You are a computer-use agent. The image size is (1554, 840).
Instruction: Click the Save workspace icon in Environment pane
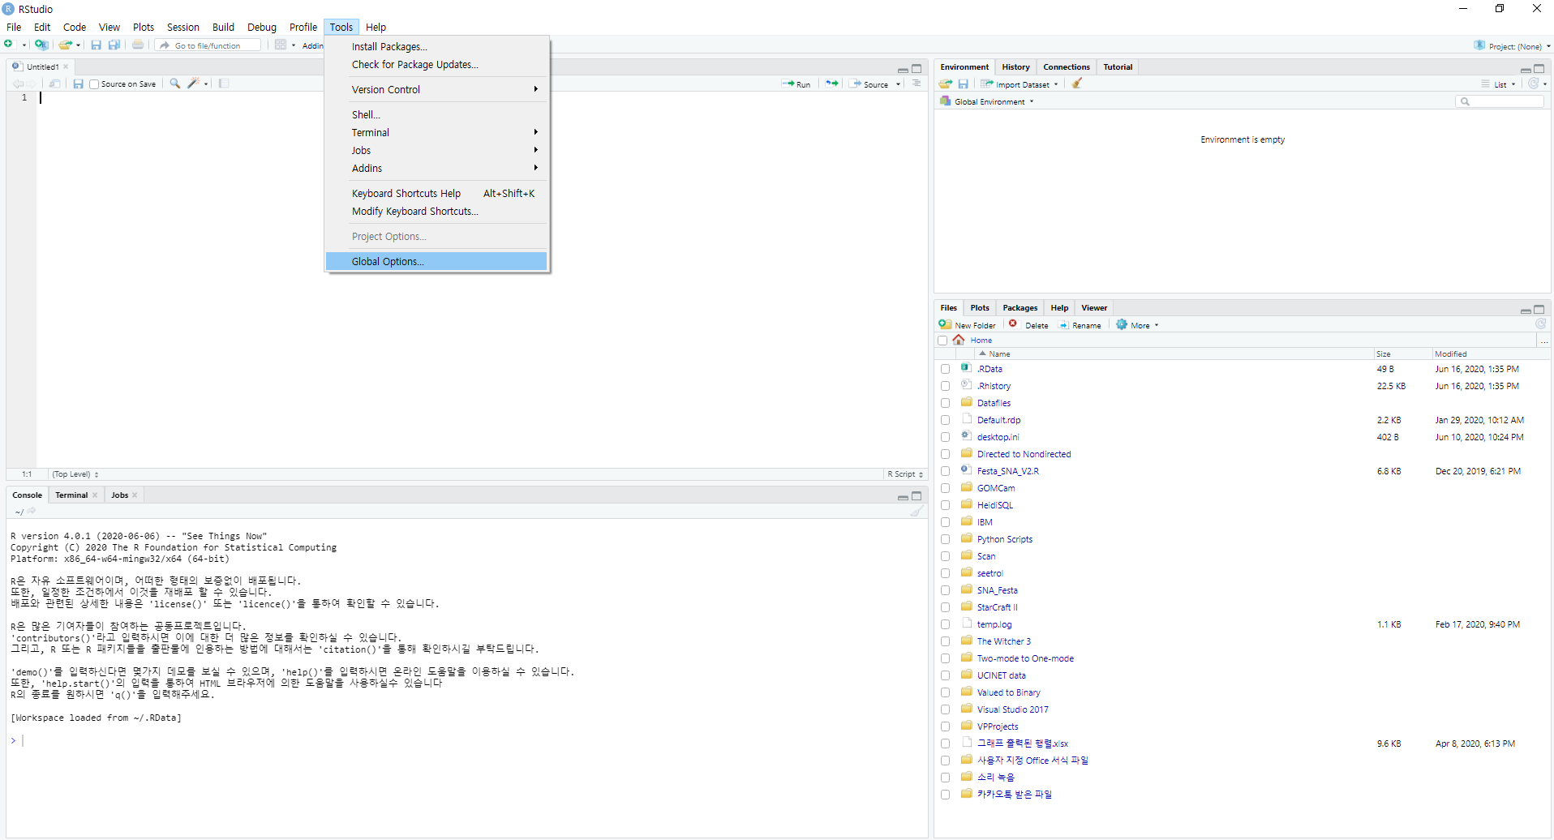coord(964,84)
